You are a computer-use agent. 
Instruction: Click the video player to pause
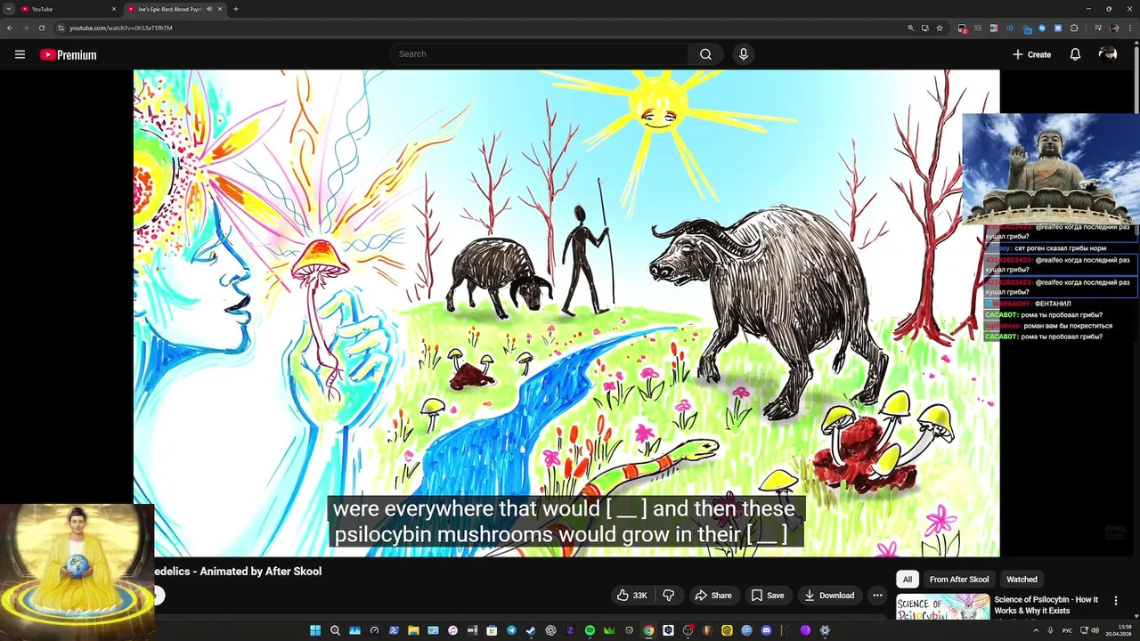point(566,313)
